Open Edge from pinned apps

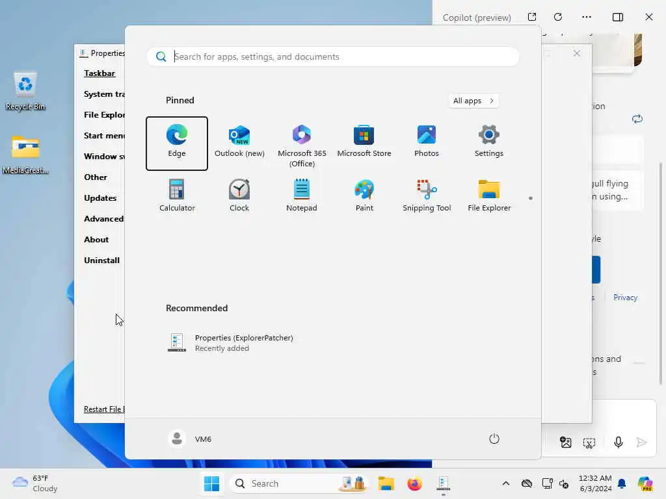177,144
